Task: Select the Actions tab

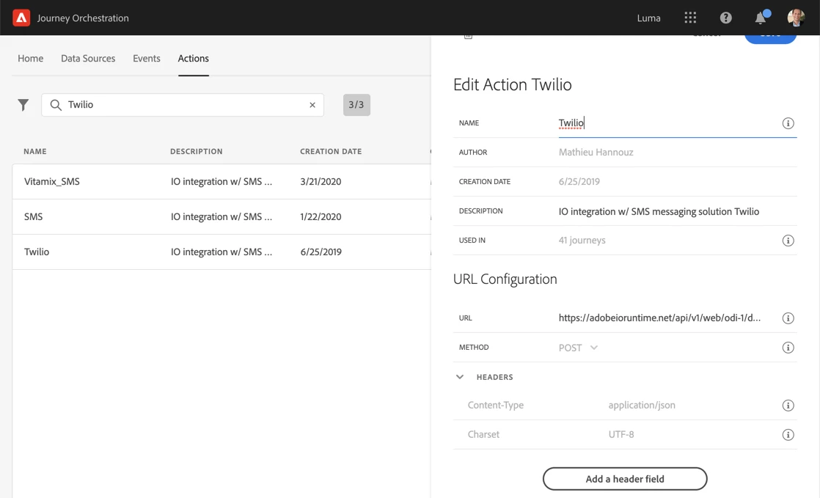Action: click(x=194, y=59)
